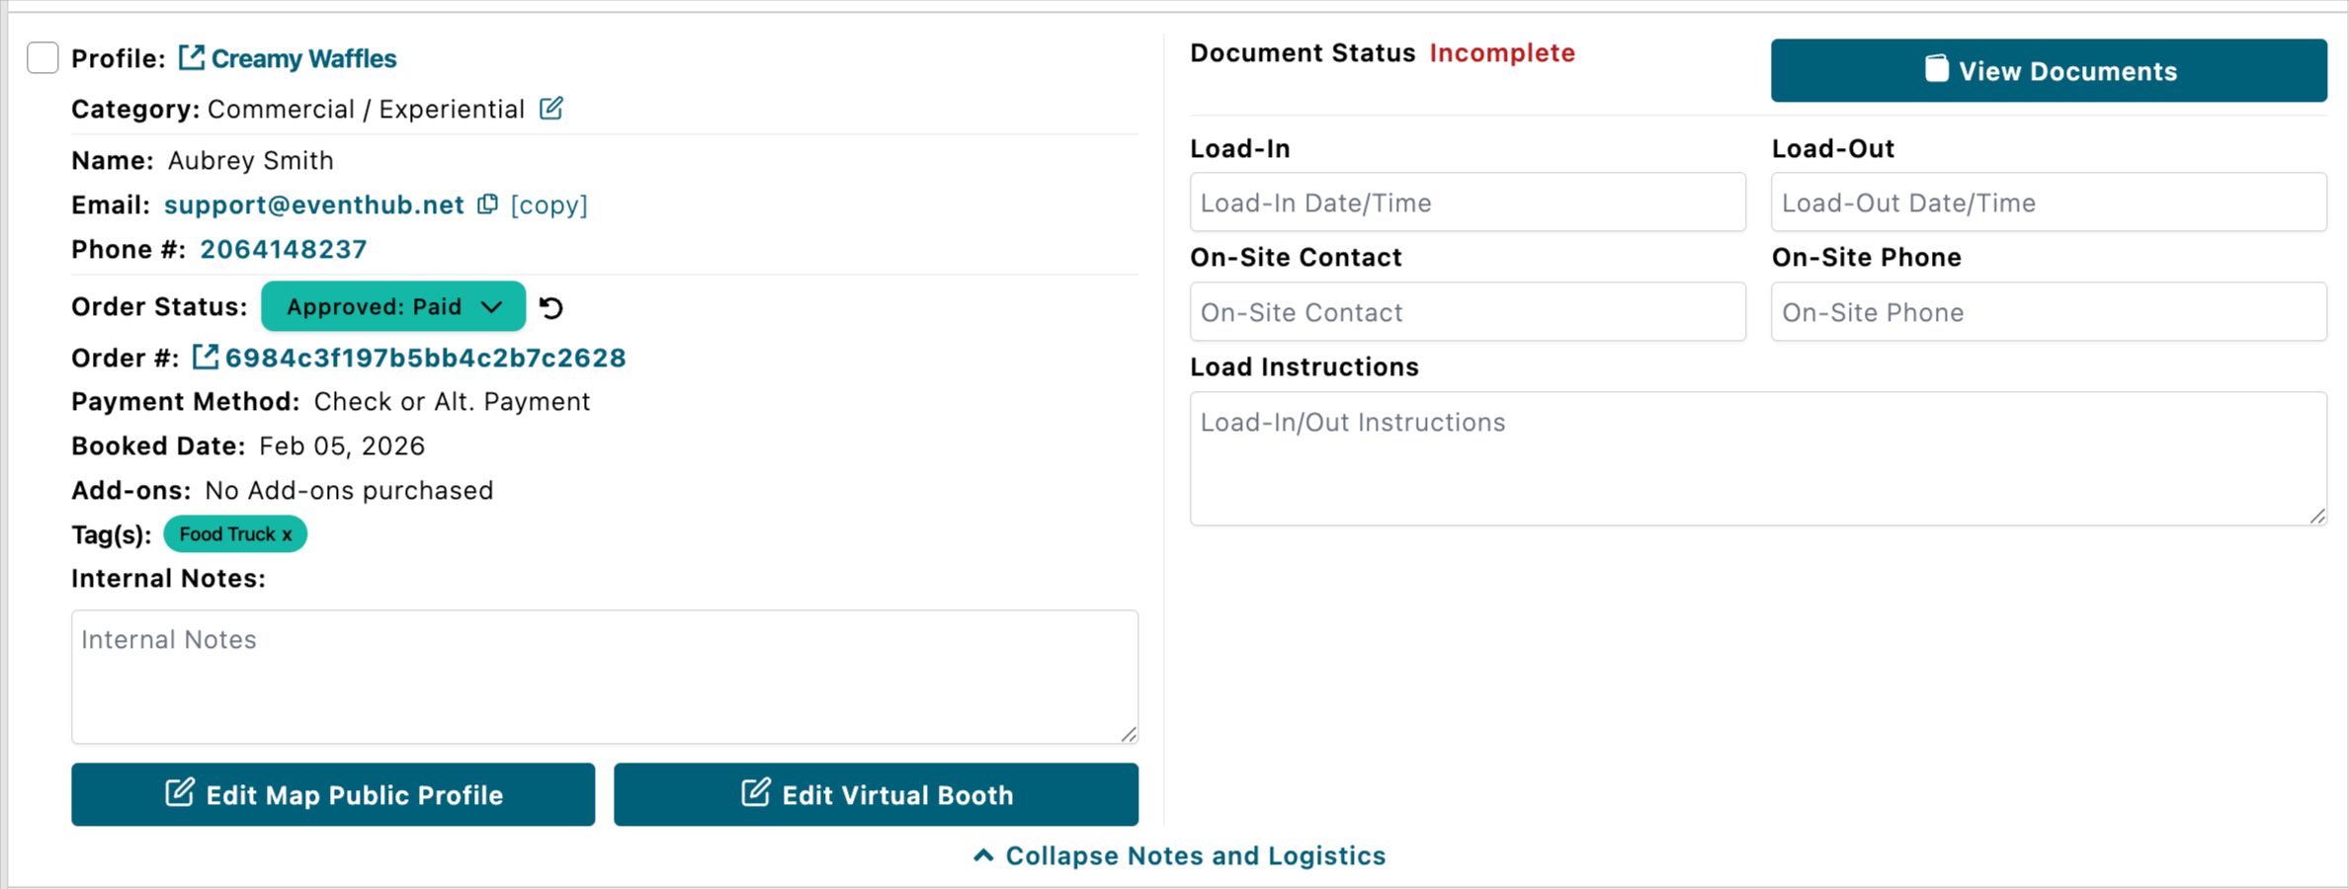Open the Approved: Paid status dropdown

pyautogui.click(x=393, y=307)
